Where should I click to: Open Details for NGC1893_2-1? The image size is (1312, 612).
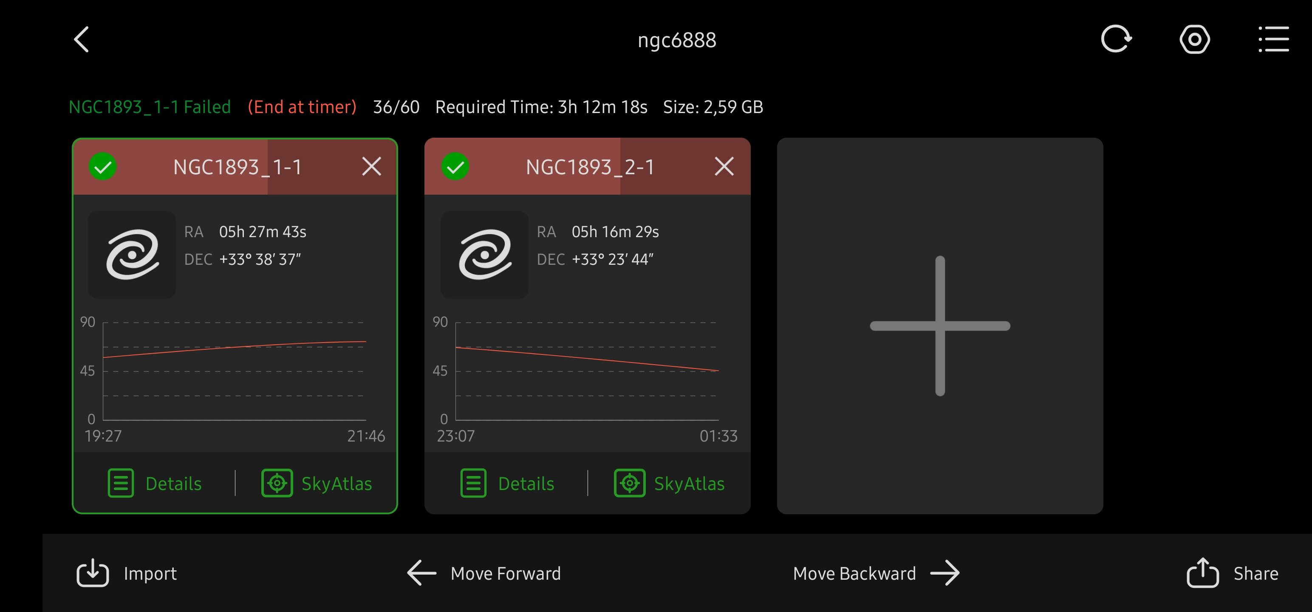(507, 483)
